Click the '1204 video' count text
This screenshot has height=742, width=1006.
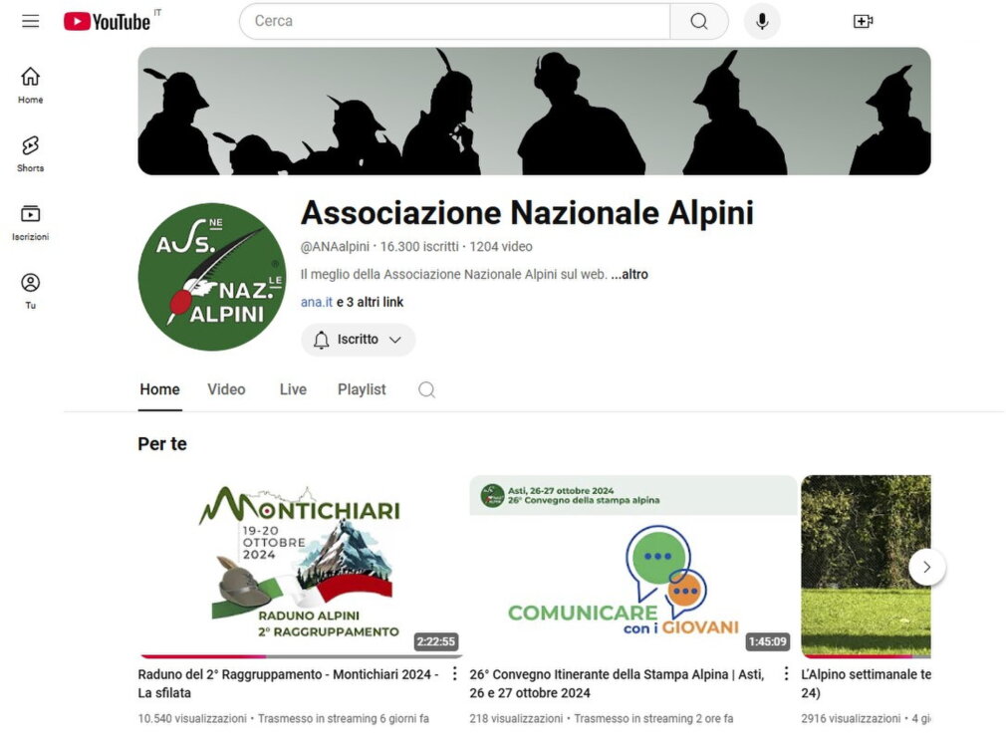pyautogui.click(x=501, y=247)
